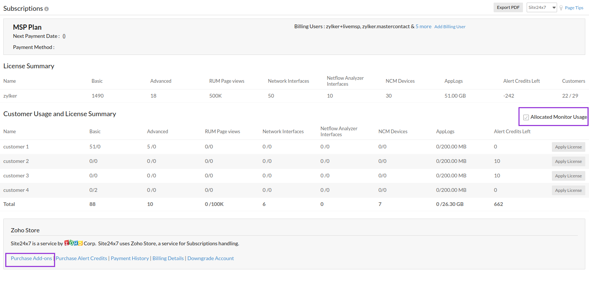The image size is (589, 308).
Task: Apply License for customer 2
Action: [x=568, y=161]
